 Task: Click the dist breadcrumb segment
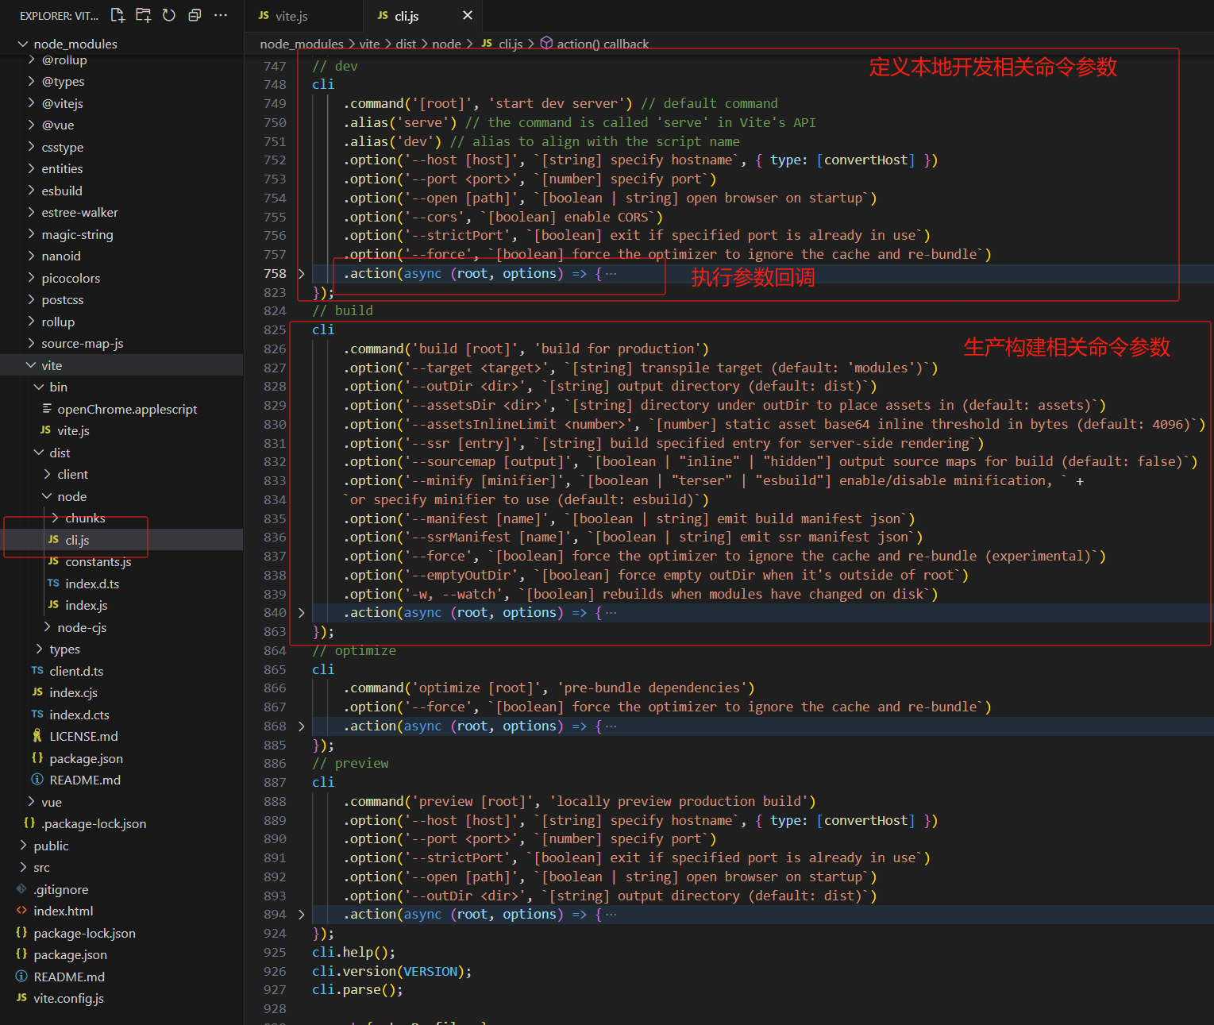pos(406,44)
